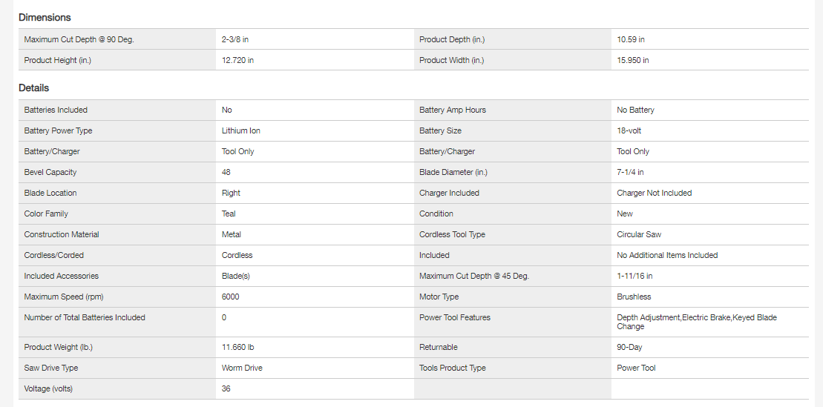Select the Maximum Cut Depth @ 90 Deg. label
This screenshot has height=407, width=823.
click(79, 39)
